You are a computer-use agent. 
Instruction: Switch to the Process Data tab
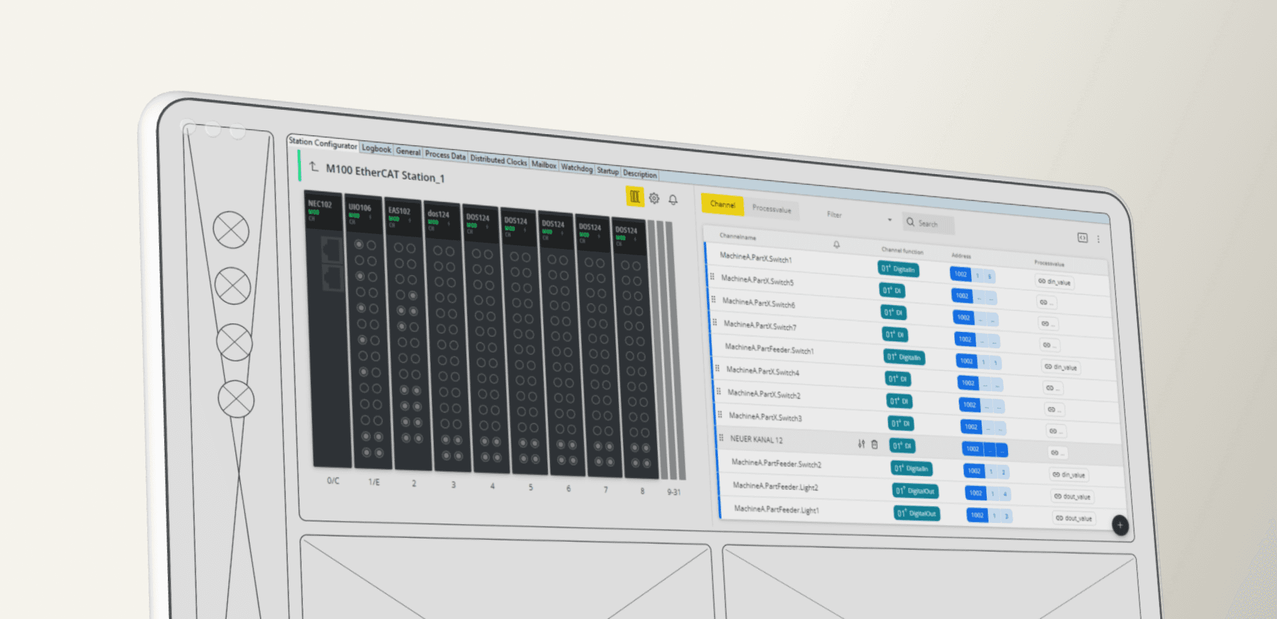tap(446, 155)
